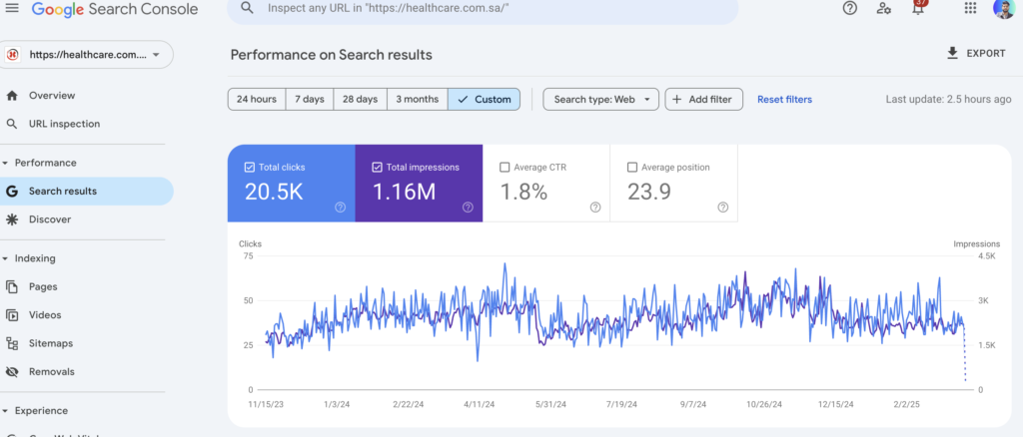Collapse the Experience section
This screenshot has height=437, width=1023.
tap(6, 411)
